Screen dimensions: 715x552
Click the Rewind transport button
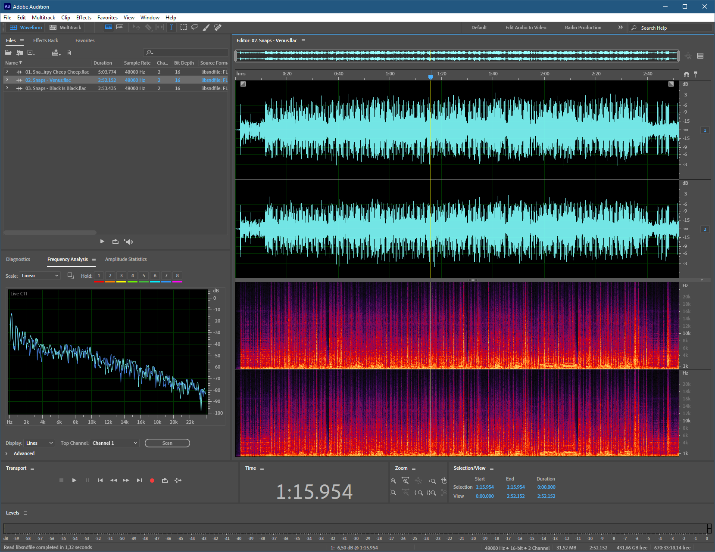coord(113,480)
